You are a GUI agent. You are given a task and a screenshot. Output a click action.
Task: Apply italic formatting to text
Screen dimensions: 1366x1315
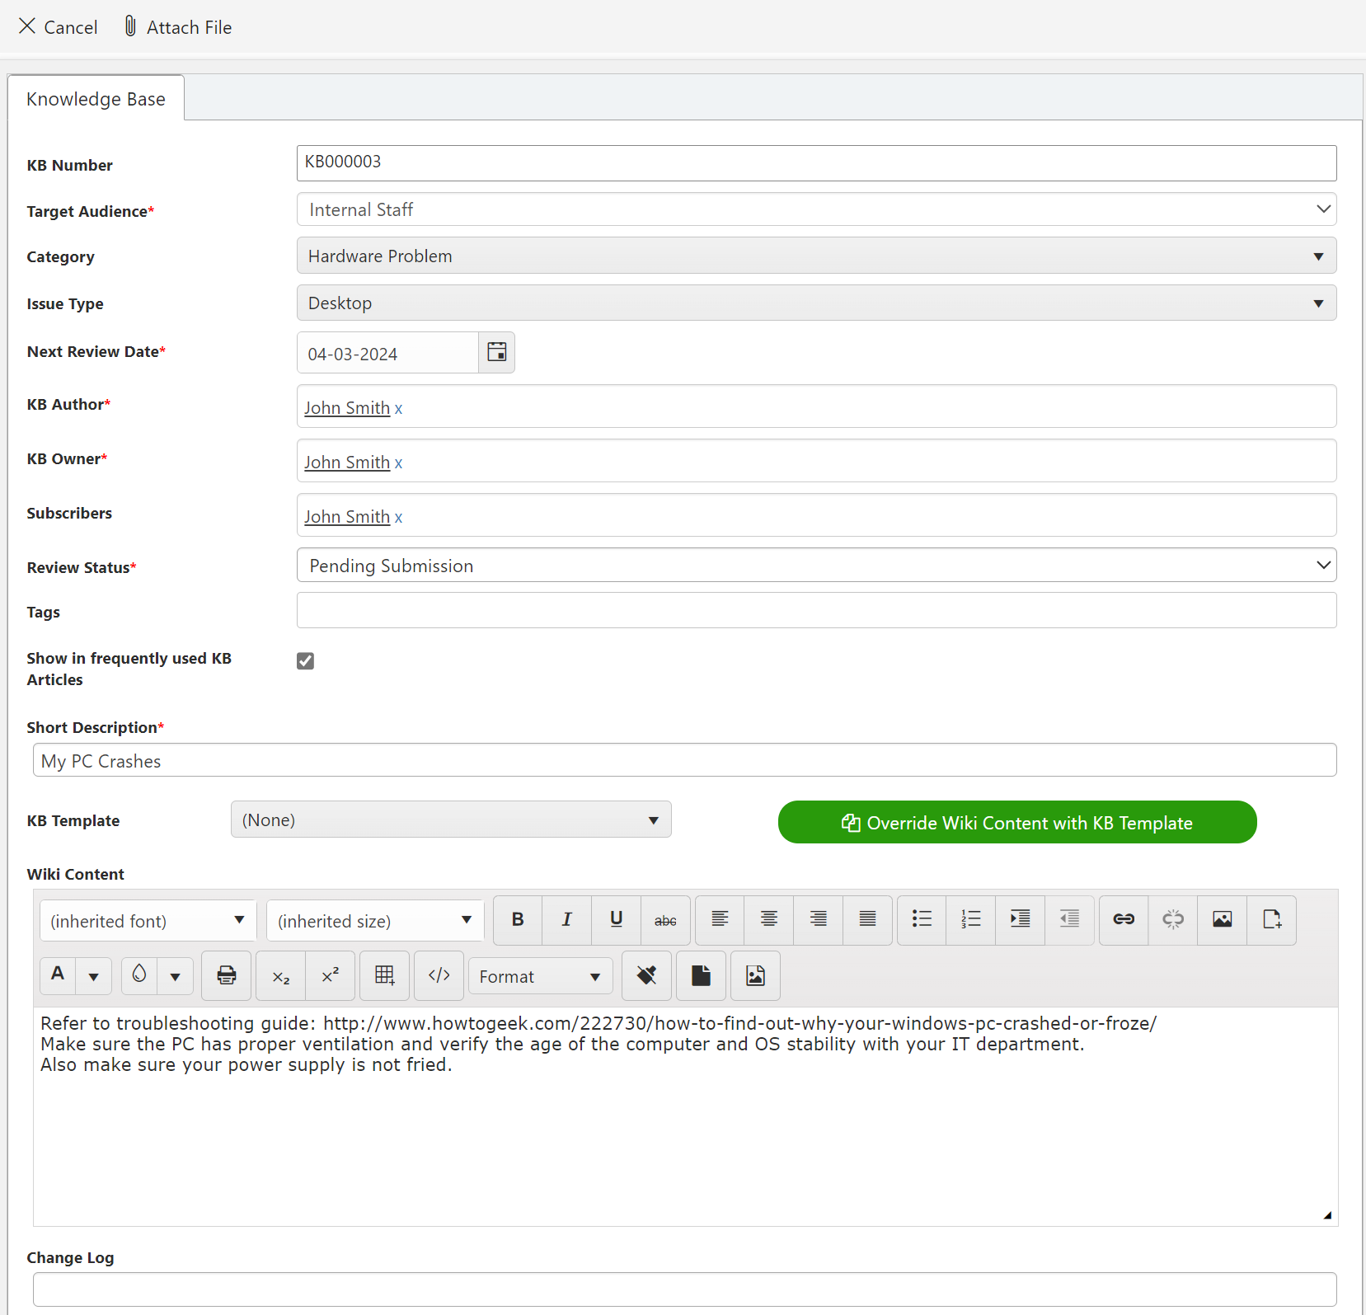click(x=566, y=919)
